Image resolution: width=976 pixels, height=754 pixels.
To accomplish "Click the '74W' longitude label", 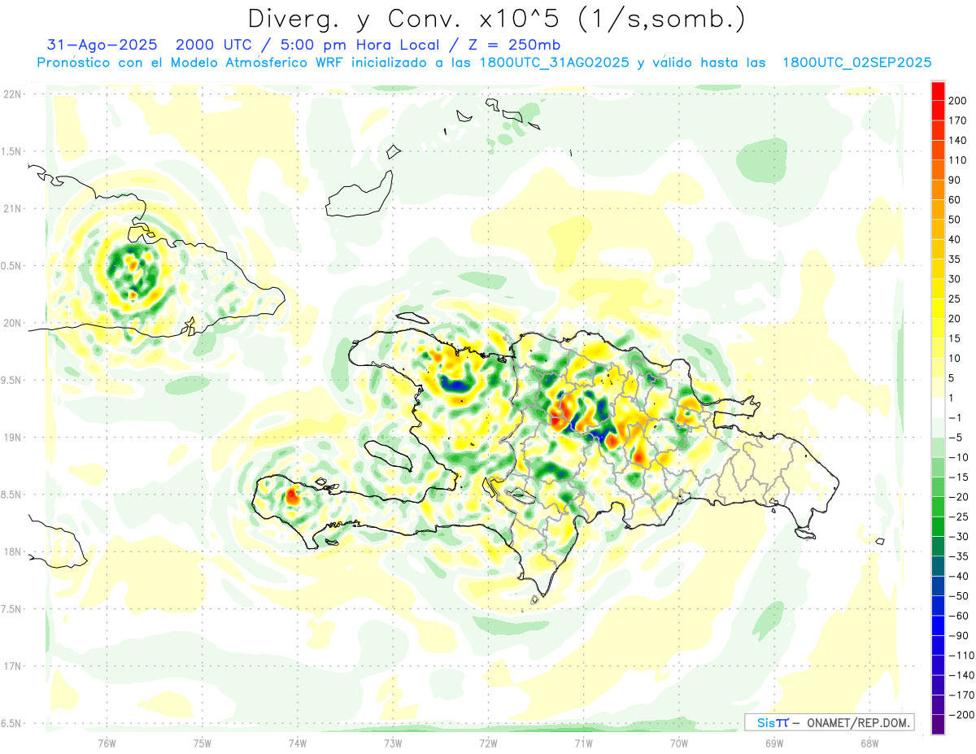I will (298, 743).
